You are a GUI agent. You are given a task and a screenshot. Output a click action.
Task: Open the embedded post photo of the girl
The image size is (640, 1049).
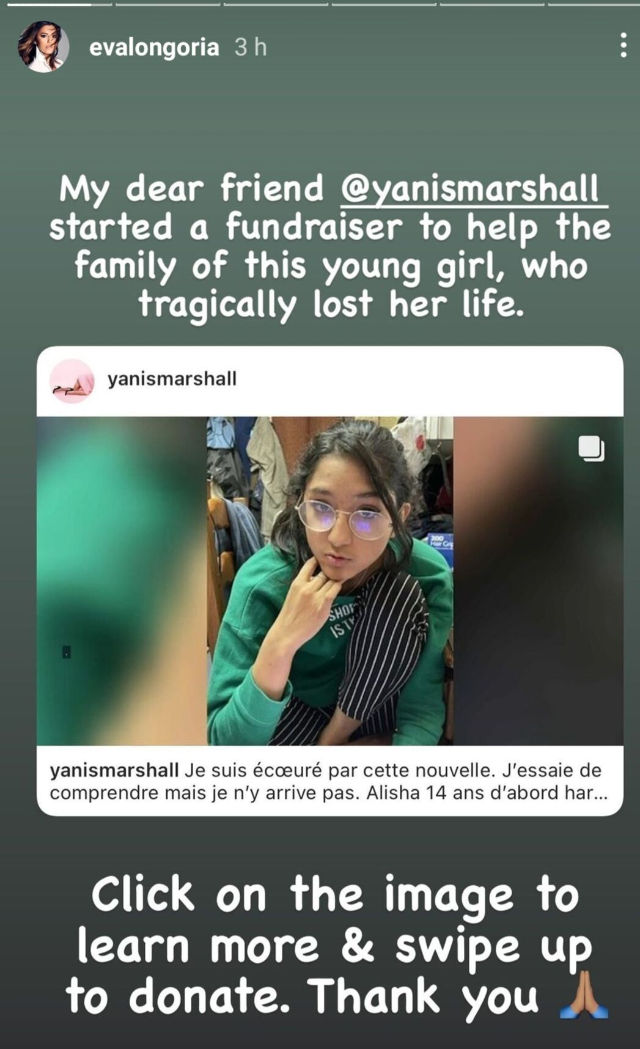point(330,581)
